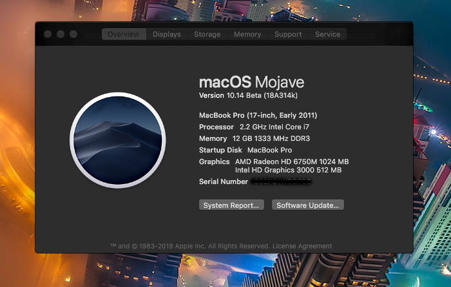Minimize the About This Mac window

coord(61,34)
